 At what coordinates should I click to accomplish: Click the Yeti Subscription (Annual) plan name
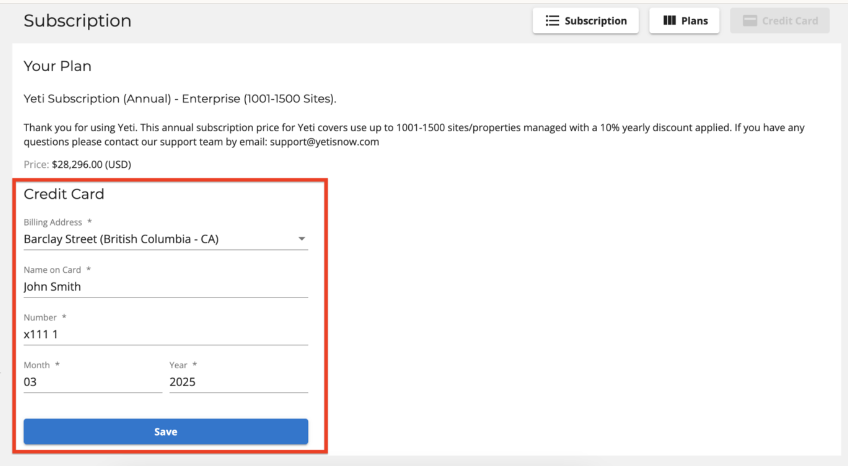tap(180, 99)
